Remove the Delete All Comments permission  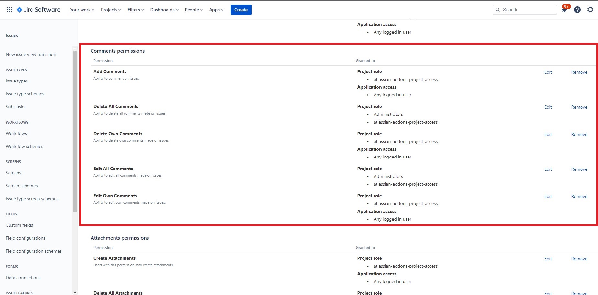tap(579, 107)
